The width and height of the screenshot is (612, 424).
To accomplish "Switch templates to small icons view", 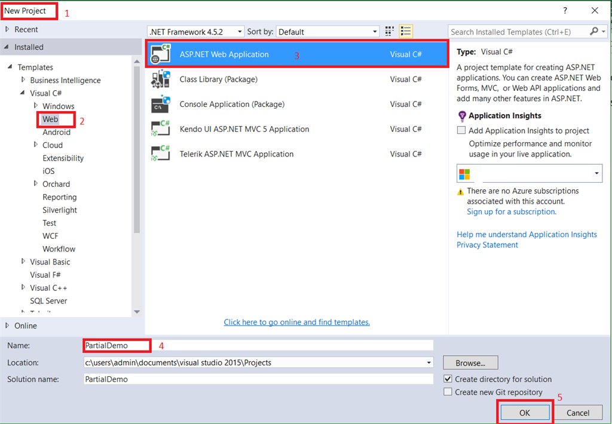I will click(389, 31).
